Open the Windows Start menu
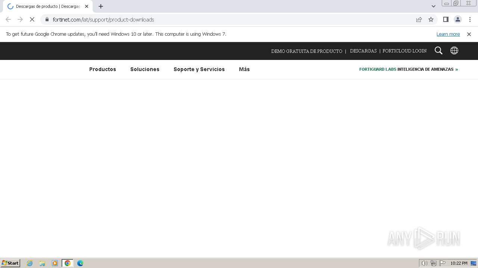 click(10, 263)
